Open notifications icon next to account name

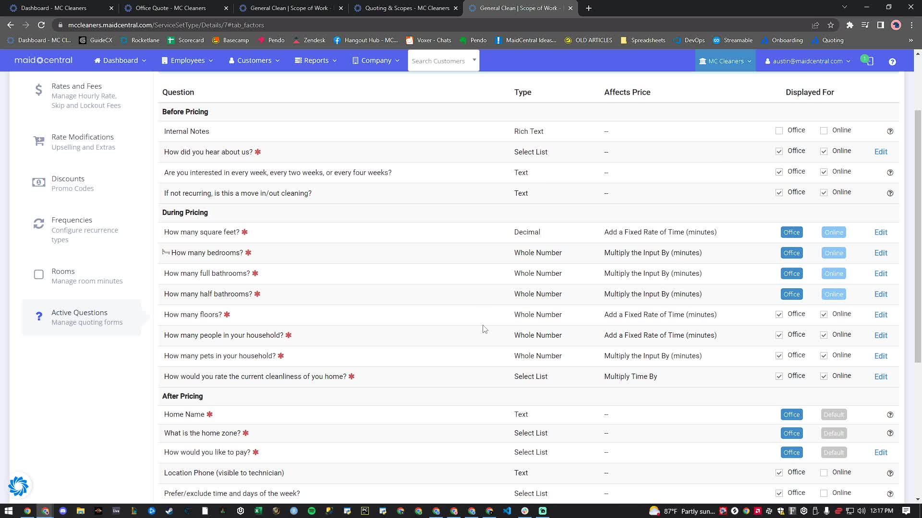pos(867,61)
